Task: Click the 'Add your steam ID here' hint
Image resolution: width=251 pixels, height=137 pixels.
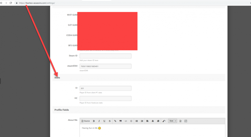Action: (x=89, y=60)
